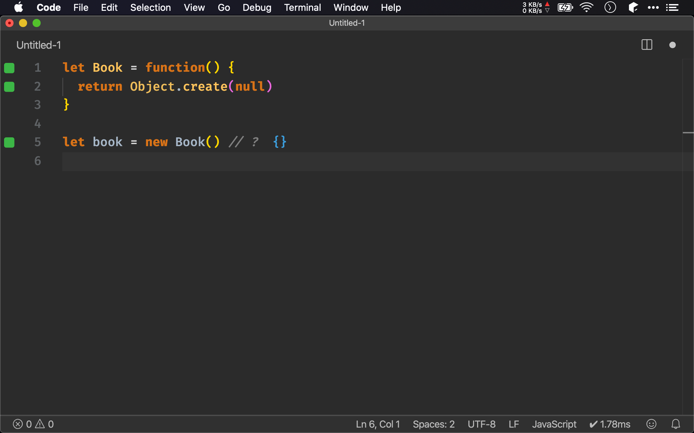694x433 pixels.
Task: Click the Quokka coverage square on line 2
Action: pos(9,87)
